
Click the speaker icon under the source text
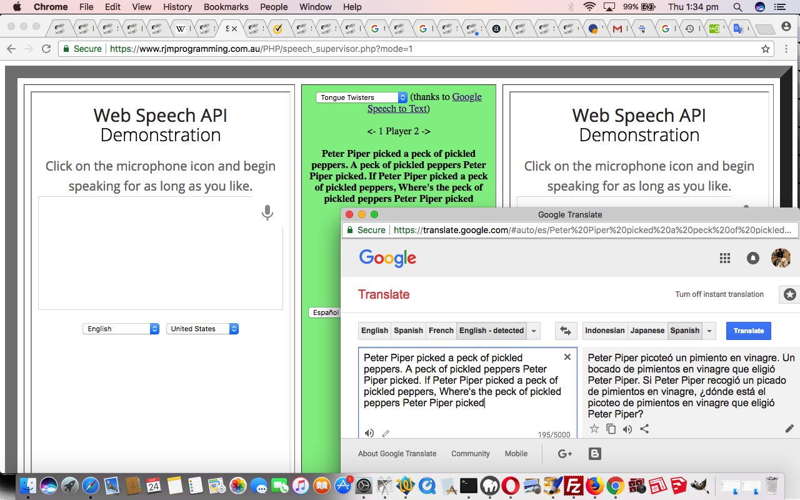click(x=369, y=432)
